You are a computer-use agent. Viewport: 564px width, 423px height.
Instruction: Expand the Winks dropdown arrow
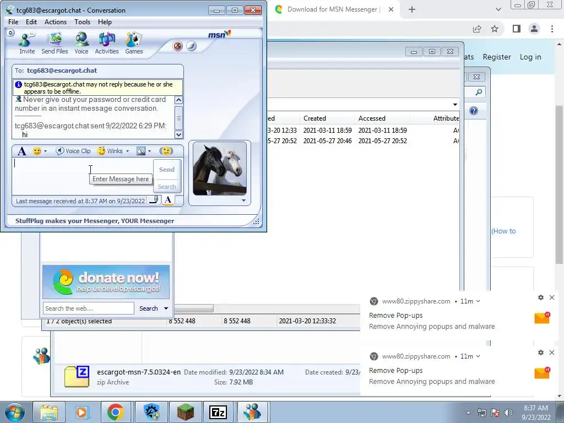[x=127, y=151]
